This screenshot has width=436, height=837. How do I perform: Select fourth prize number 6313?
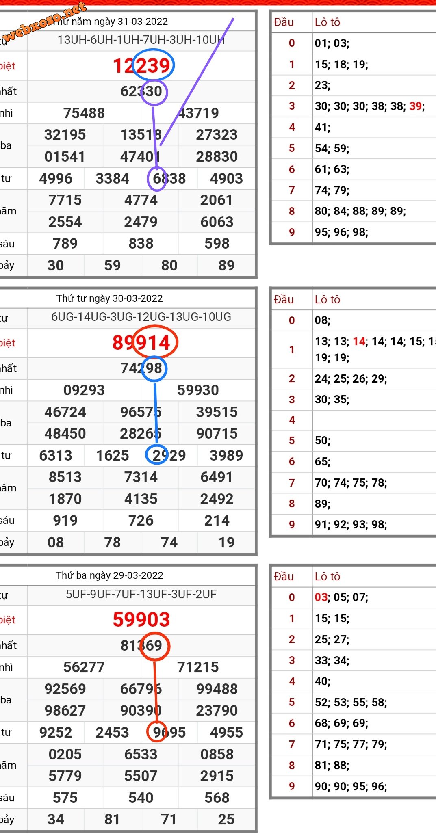pos(56,455)
